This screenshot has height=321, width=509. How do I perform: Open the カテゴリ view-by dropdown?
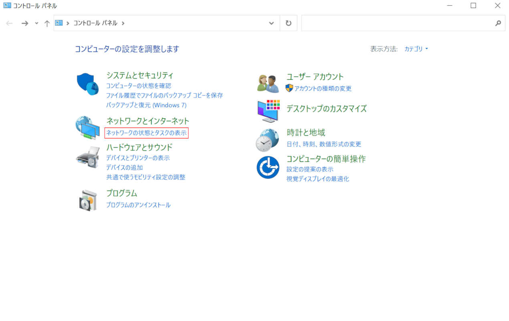416,49
